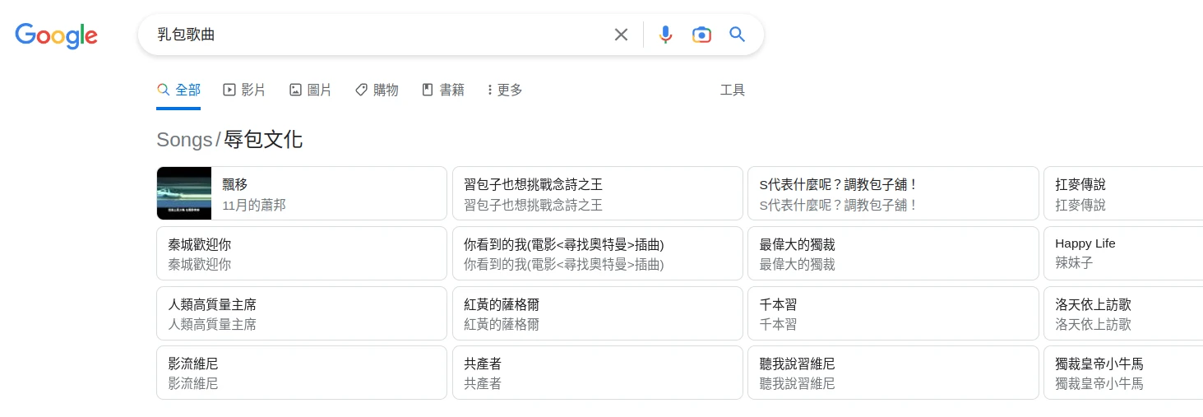Click the 影片 video play icon
Screen dimensions: 1203x417
pos(229,90)
